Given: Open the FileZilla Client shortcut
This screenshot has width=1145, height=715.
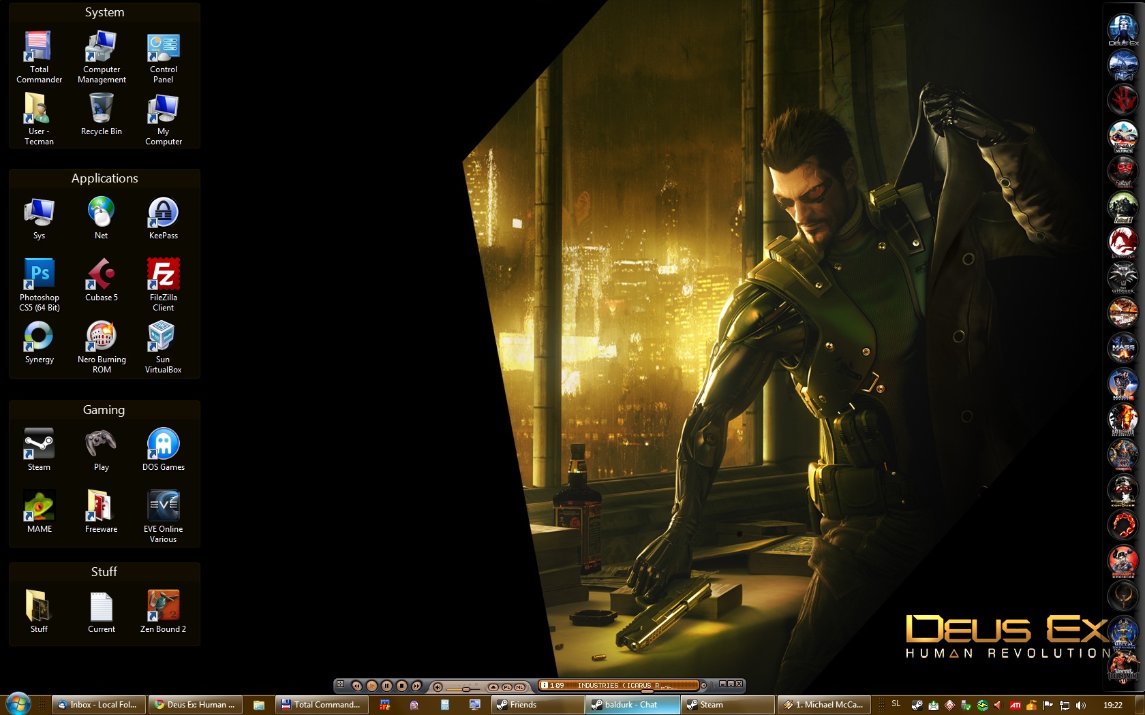Looking at the screenshot, I should point(163,274).
